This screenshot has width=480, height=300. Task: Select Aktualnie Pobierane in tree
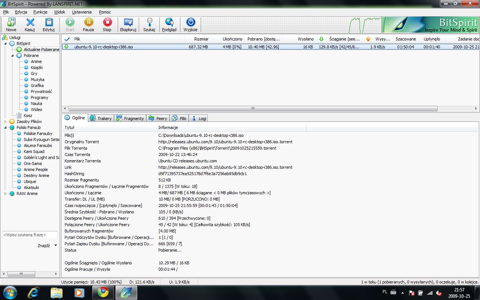pyautogui.click(x=38, y=49)
